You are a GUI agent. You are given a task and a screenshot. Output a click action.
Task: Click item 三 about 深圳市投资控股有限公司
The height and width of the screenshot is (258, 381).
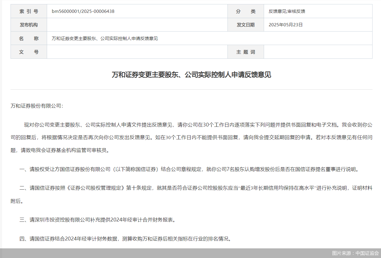tap(98, 220)
